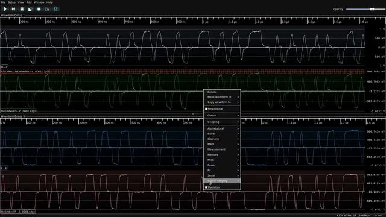Click the single-trigger step icon in toolbar
Image resolution: width=386 pixels, height=217 pixels.
(13, 9)
